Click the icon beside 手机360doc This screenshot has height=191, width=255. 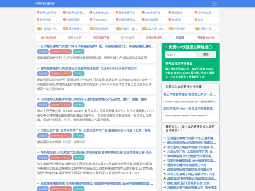(91, 20)
